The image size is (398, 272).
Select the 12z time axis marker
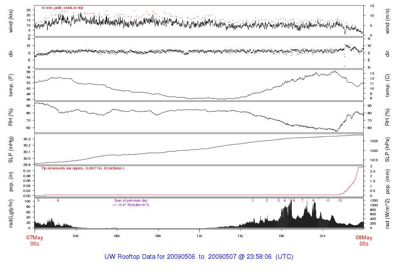pos(199,235)
